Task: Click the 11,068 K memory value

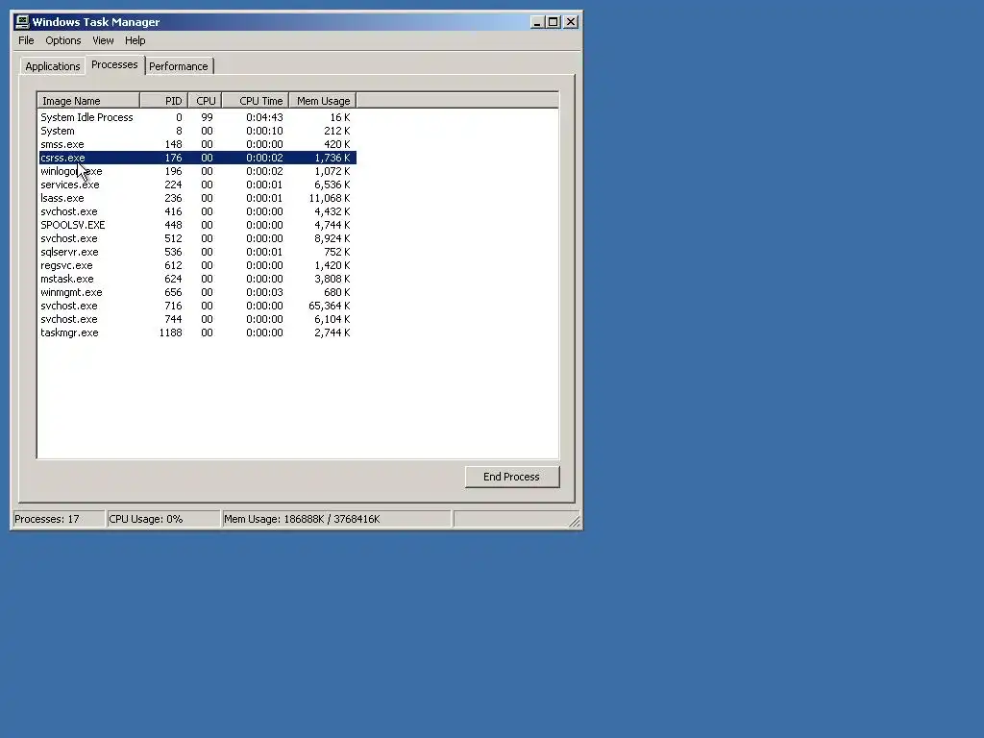Action: pos(330,198)
